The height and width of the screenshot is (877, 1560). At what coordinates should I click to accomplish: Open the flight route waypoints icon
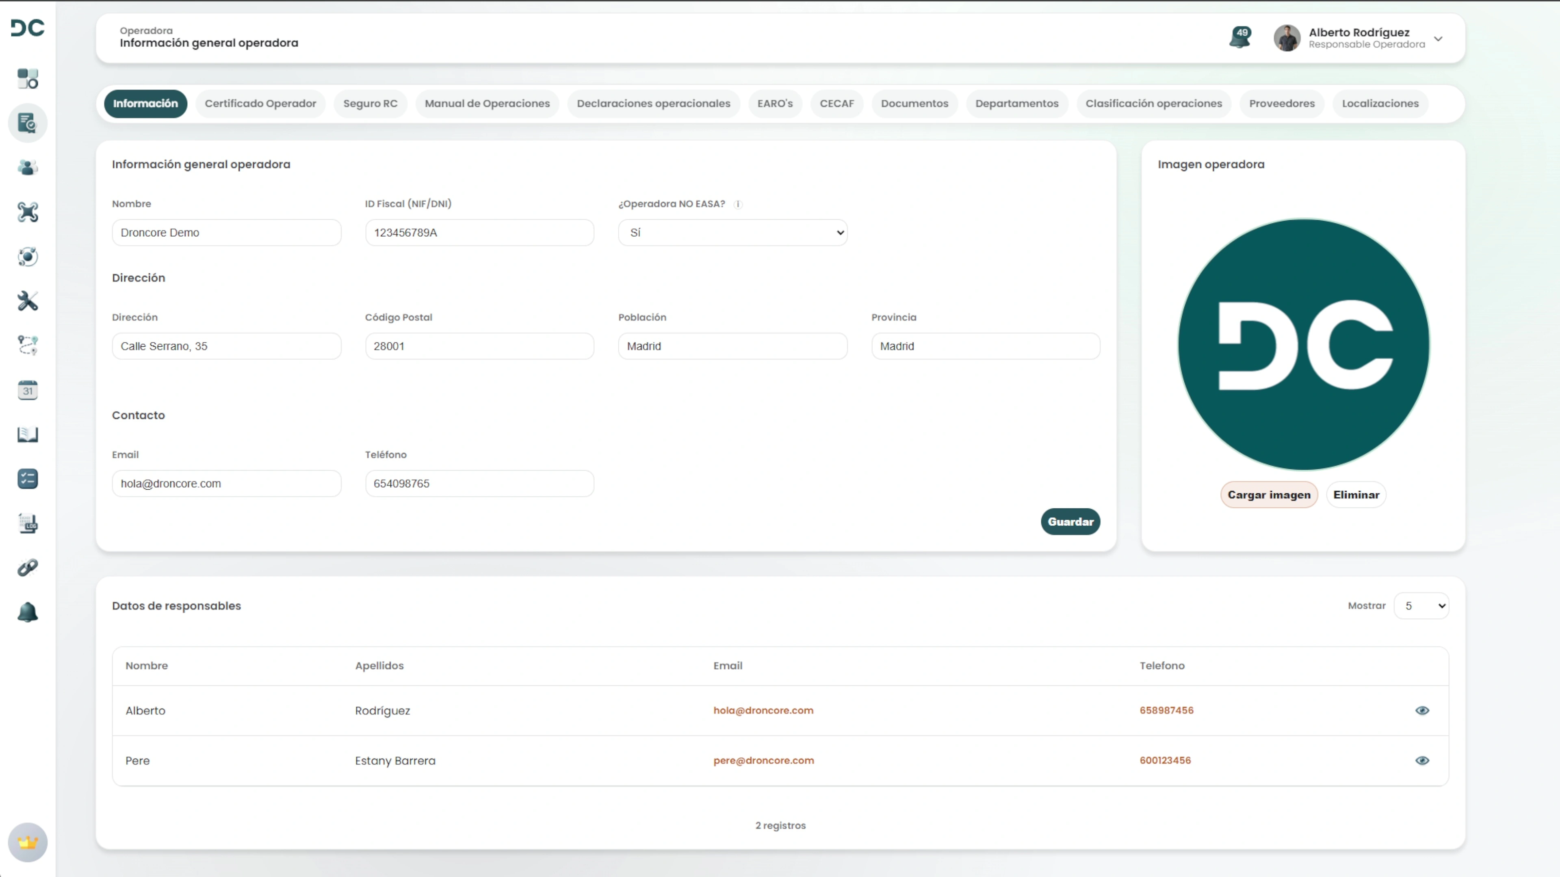pyautogui.click(x=28, y=346)
